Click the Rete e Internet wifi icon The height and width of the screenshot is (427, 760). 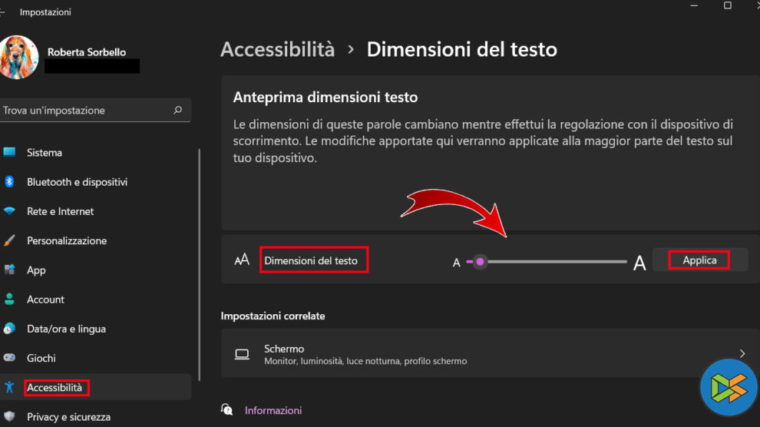9,211
